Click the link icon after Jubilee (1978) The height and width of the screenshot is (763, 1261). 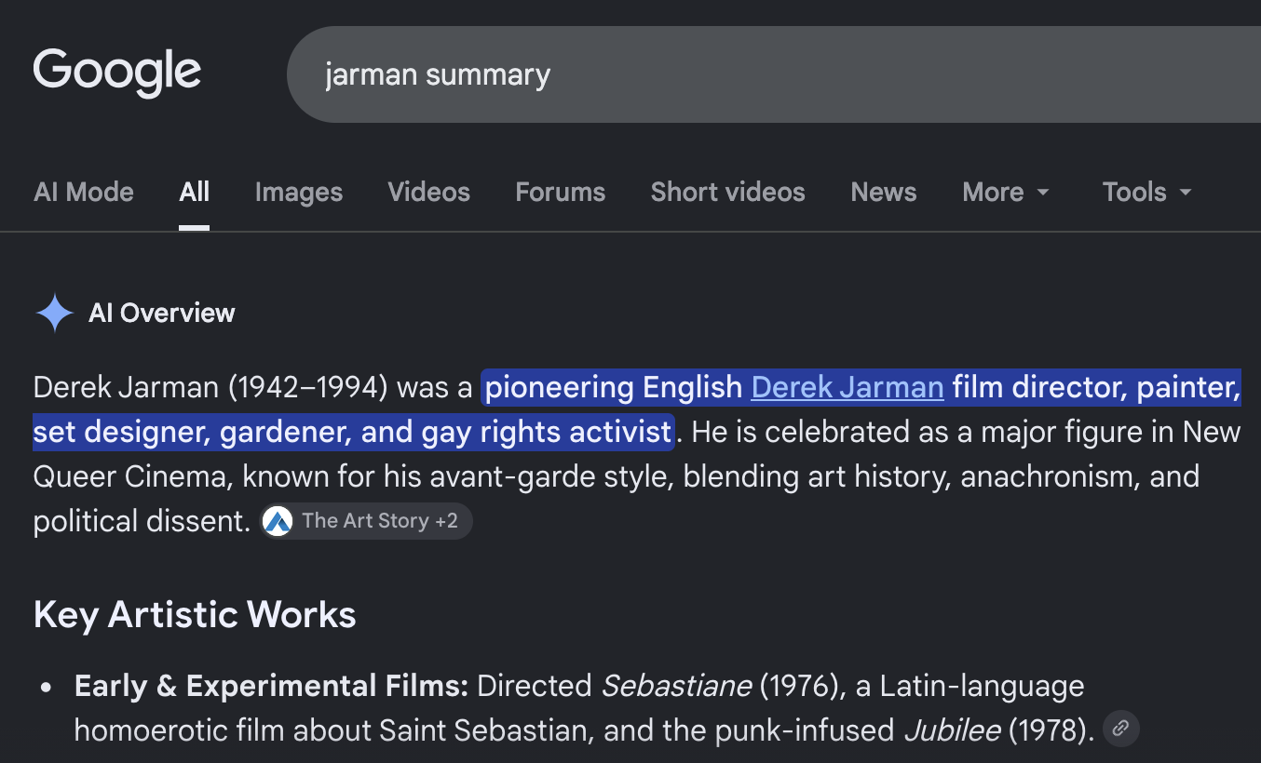click(x=1121, y=730)
